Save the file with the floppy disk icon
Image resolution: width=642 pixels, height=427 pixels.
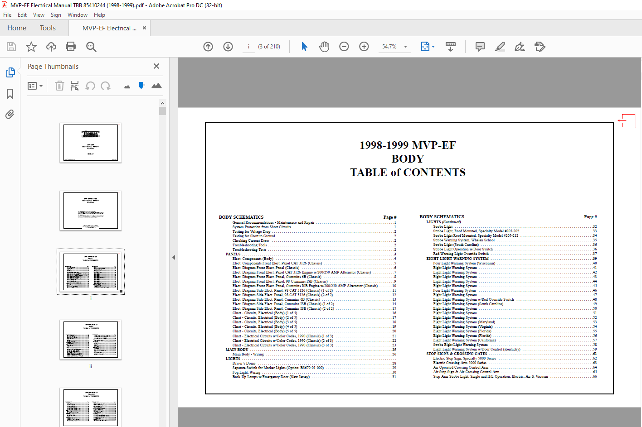pyautogui.click(x=11, y=47)
